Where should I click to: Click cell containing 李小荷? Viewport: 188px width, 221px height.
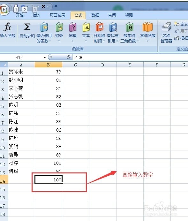(21, 88)
